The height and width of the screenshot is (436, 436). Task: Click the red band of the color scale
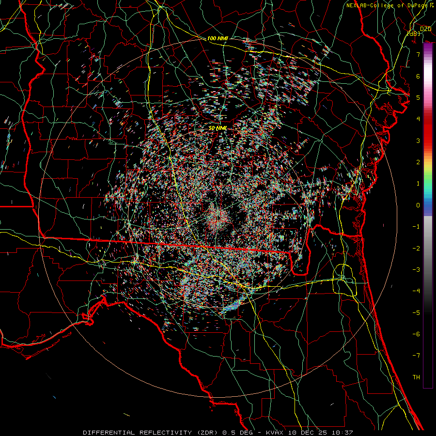(428, 131)
